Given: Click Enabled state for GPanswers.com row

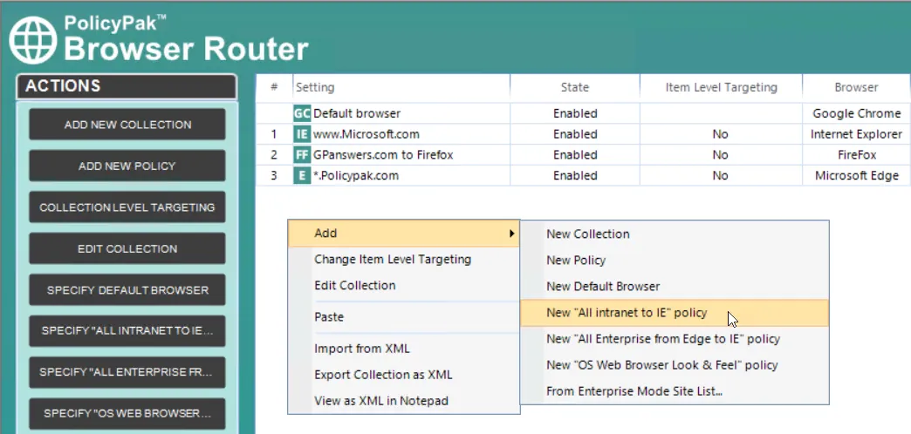Looking at the screenshot, I should 574,155.
